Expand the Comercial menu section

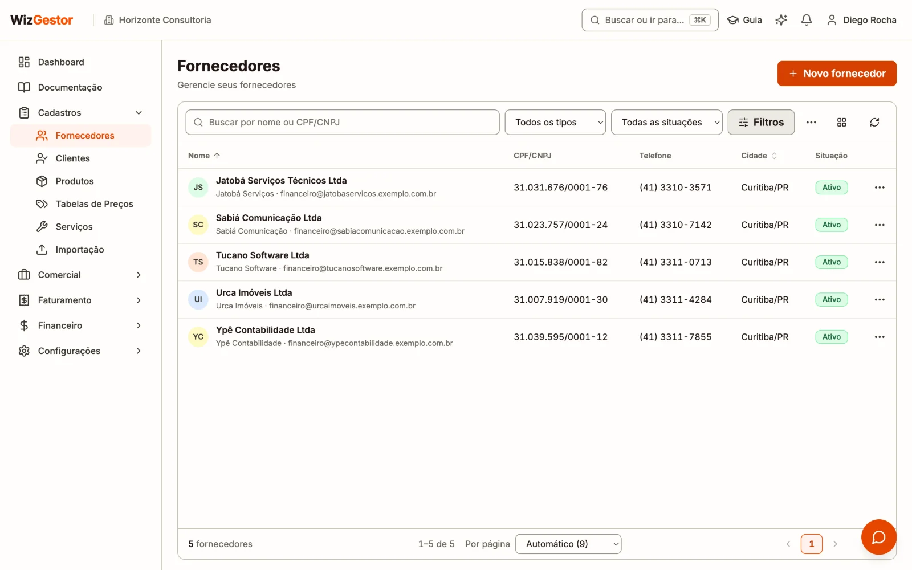(x=80, y=275)
